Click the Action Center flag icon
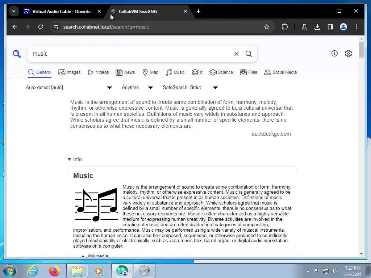This screenshot has height=278, width=371. coord(317,271)
